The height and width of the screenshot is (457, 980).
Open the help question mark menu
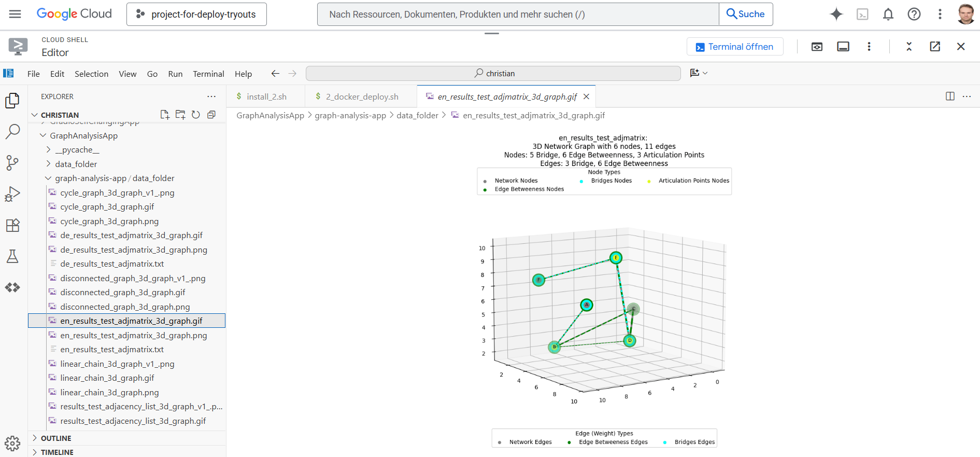coord(914,14)
